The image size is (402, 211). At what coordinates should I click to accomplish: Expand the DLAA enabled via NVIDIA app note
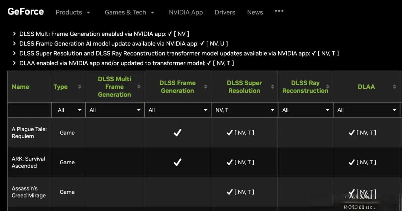point(15,63)
